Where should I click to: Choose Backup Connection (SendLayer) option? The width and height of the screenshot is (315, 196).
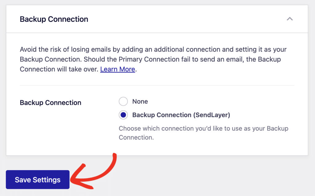pos(123,115)
